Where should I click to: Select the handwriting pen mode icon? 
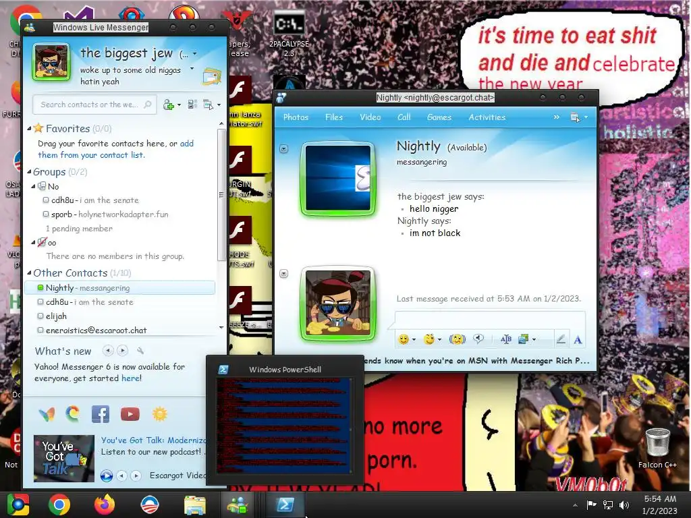[x=561, y=339]
